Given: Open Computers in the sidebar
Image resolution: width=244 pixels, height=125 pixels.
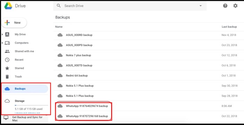Looking at the screenshot, I should [22, 43].
